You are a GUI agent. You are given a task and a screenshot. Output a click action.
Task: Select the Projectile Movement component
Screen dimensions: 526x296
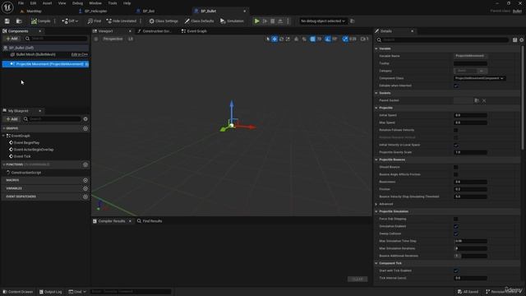click(46, 64)
